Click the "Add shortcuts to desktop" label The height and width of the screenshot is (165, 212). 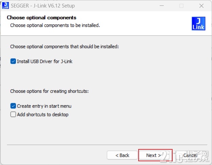coord(43,115)
